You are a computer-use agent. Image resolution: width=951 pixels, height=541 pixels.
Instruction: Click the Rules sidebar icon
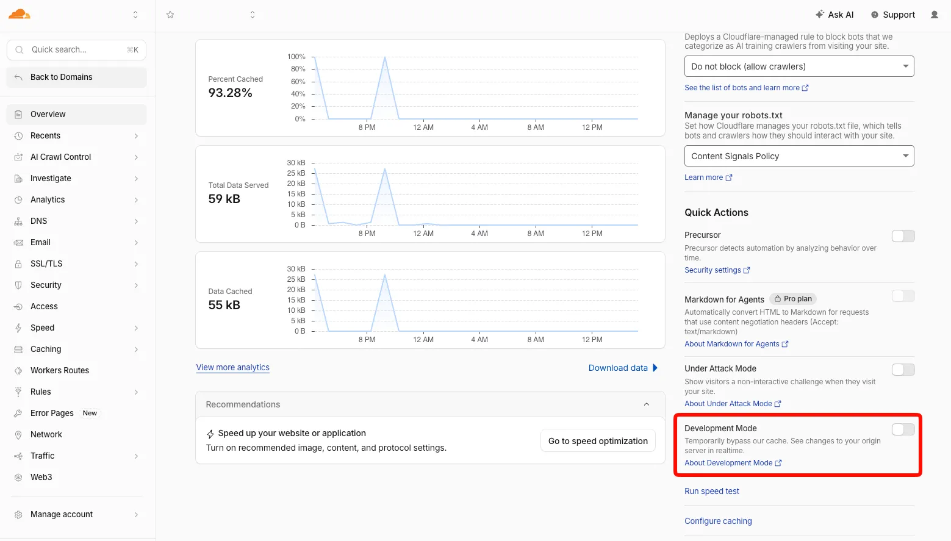click(x=18, y=392)
